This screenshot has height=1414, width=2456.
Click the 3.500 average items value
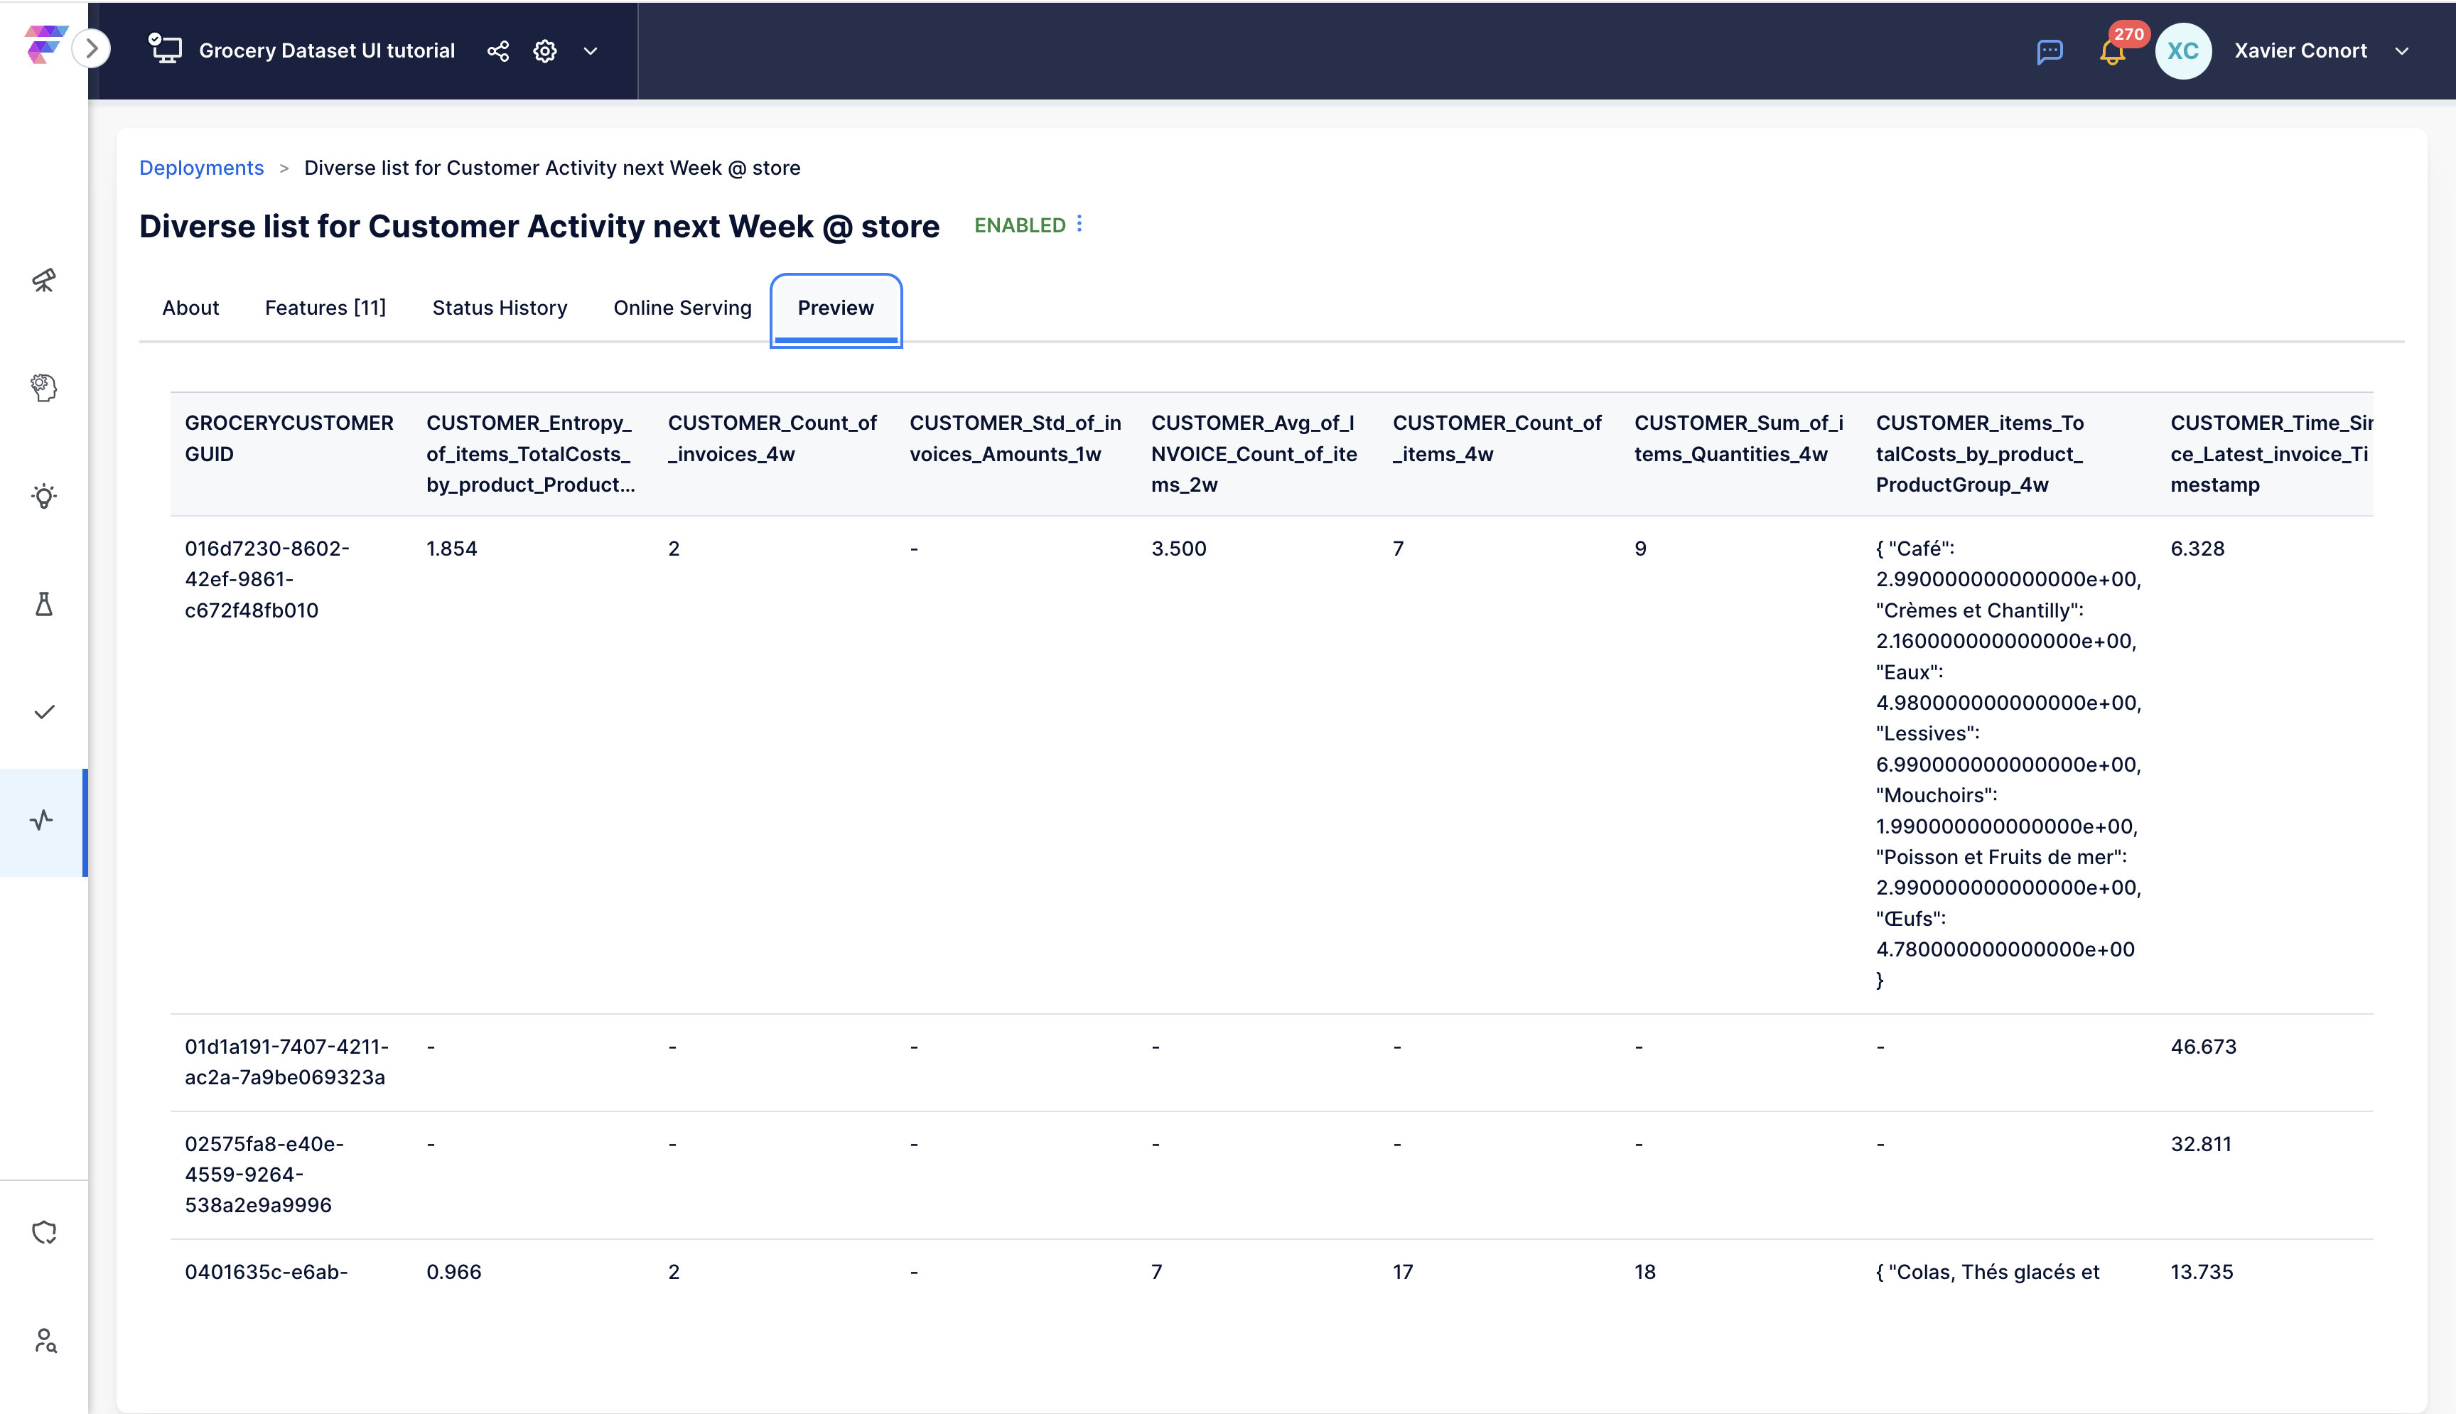[1178, 549]
